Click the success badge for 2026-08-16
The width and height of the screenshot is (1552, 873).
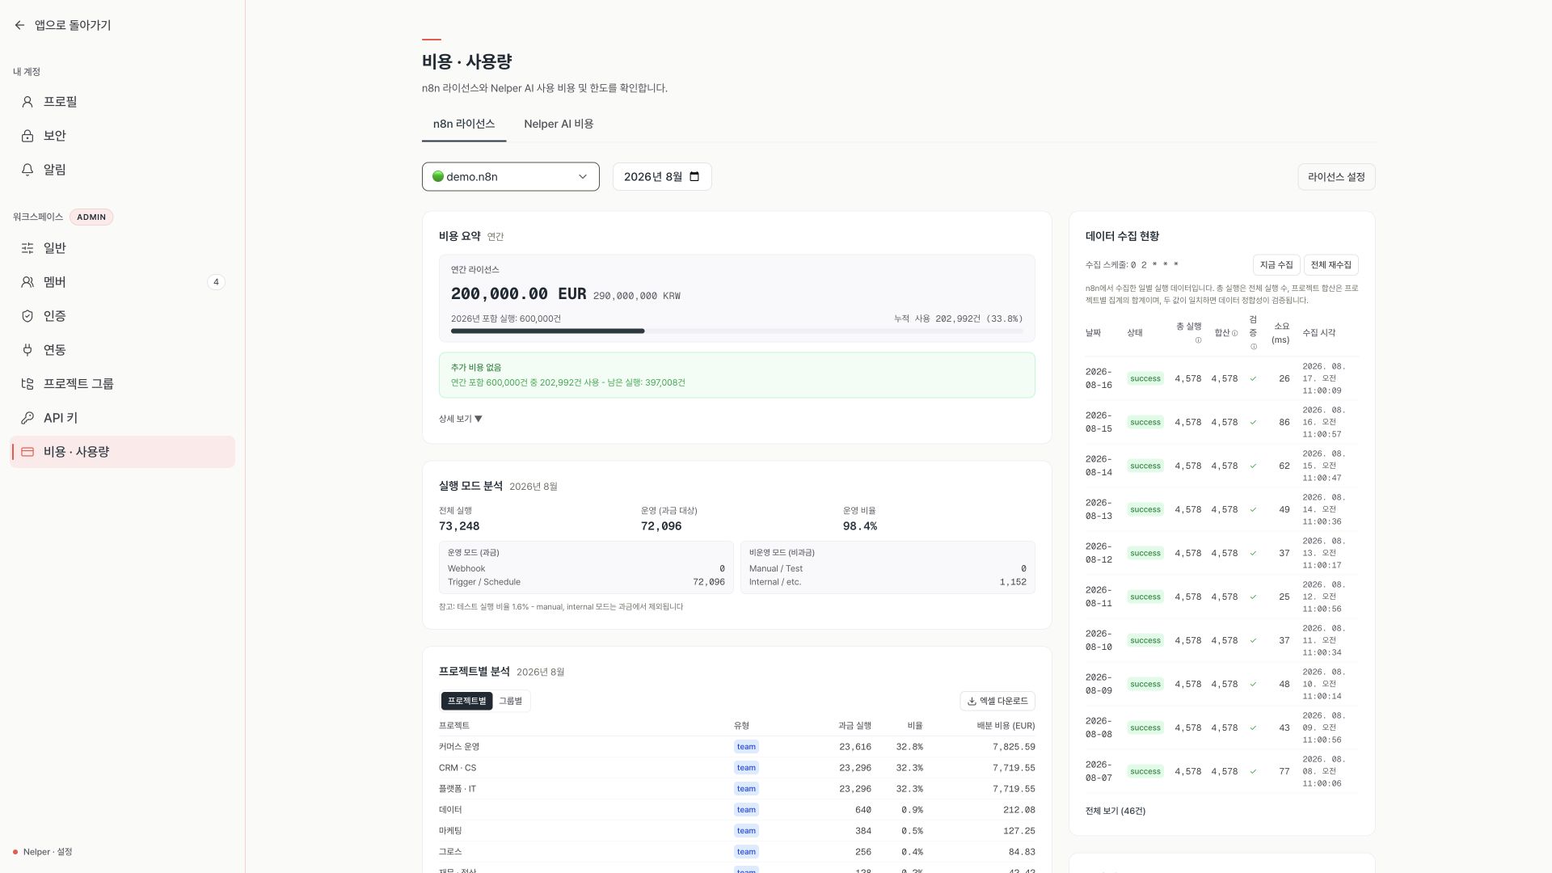click(1145, 379)
